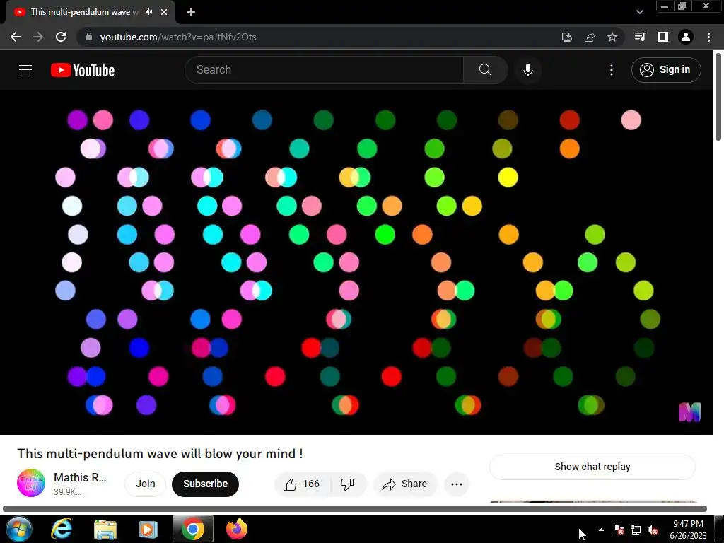The width and height of the screenshot is (724, 543).
Task: Click the install app icon in the address bar
Action: [x=566, y=37]
